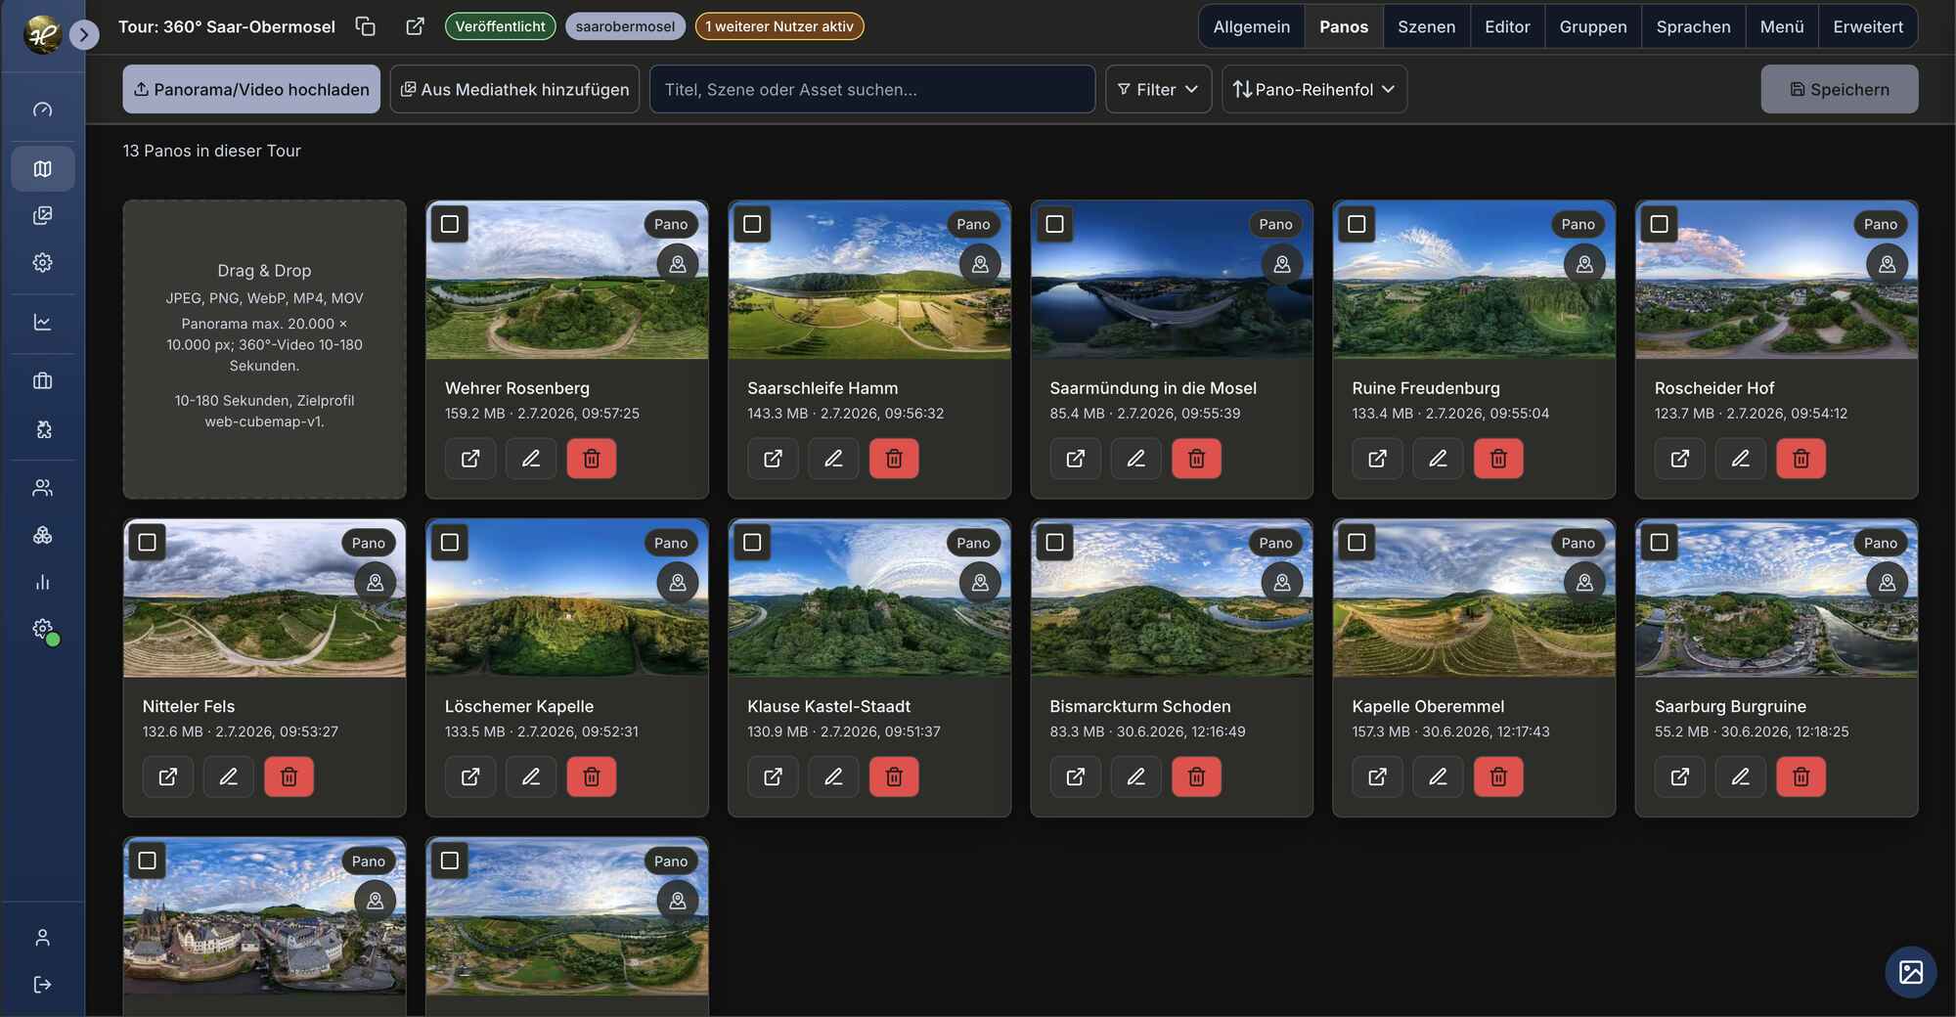Open Nitteler Fels pano externally
1956x1017 pixels.
click(168, 776)
